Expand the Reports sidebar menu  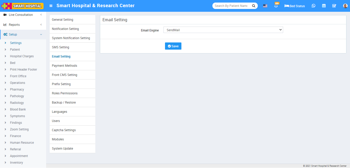pyautogui.click(x=23, y=25)
